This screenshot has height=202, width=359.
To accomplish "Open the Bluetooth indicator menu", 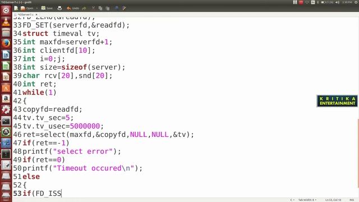I will pos(318,2).
